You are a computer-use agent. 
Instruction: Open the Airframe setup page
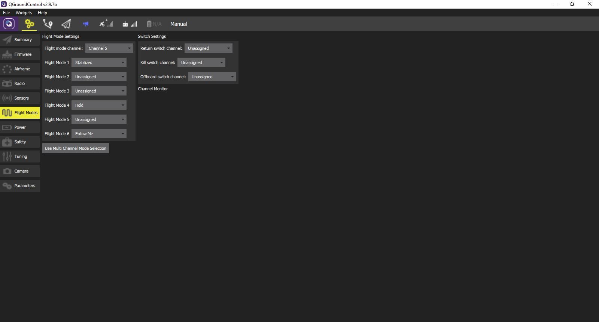[20, 69]
